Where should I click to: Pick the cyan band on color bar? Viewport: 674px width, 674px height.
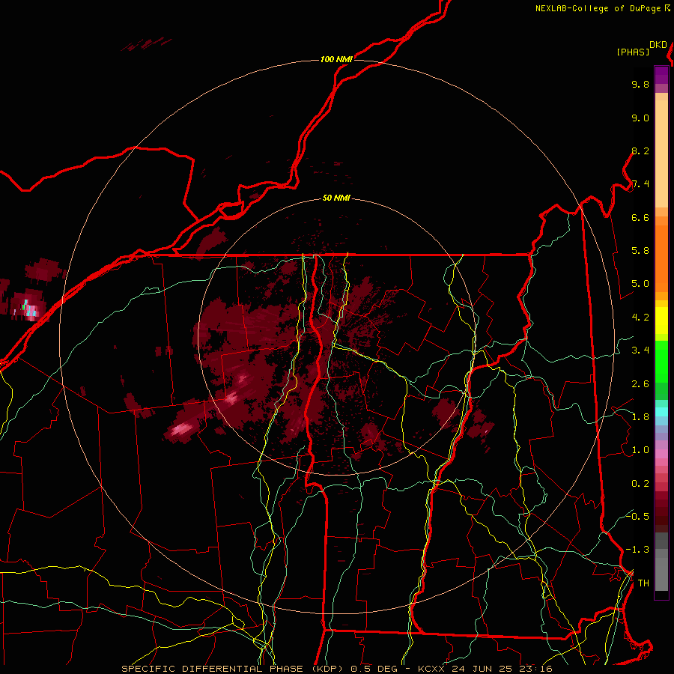click(661, 412)
